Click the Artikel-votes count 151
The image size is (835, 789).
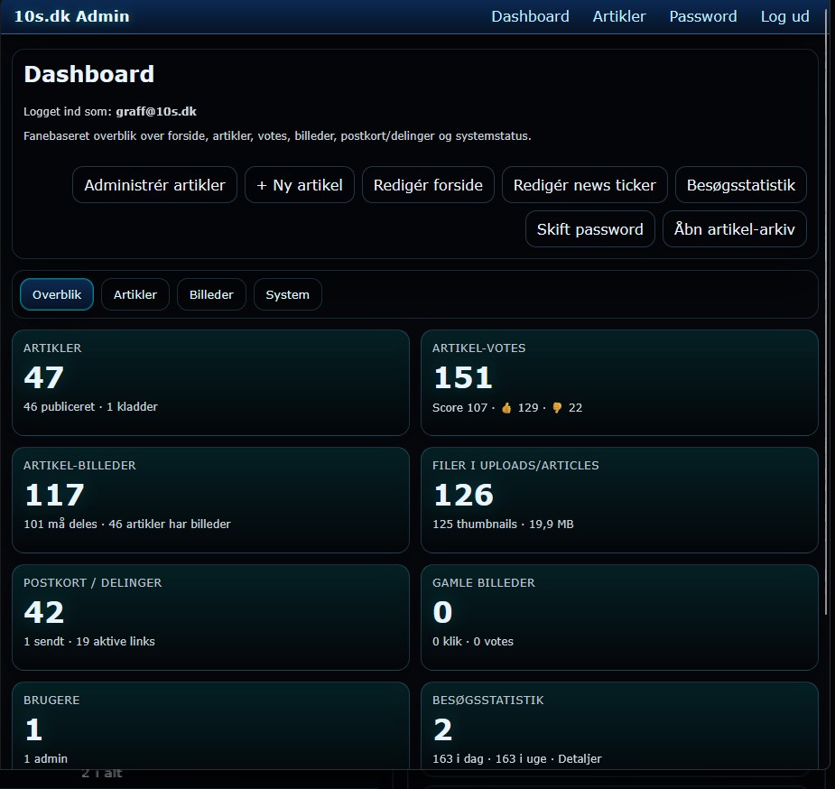[463, 377]
